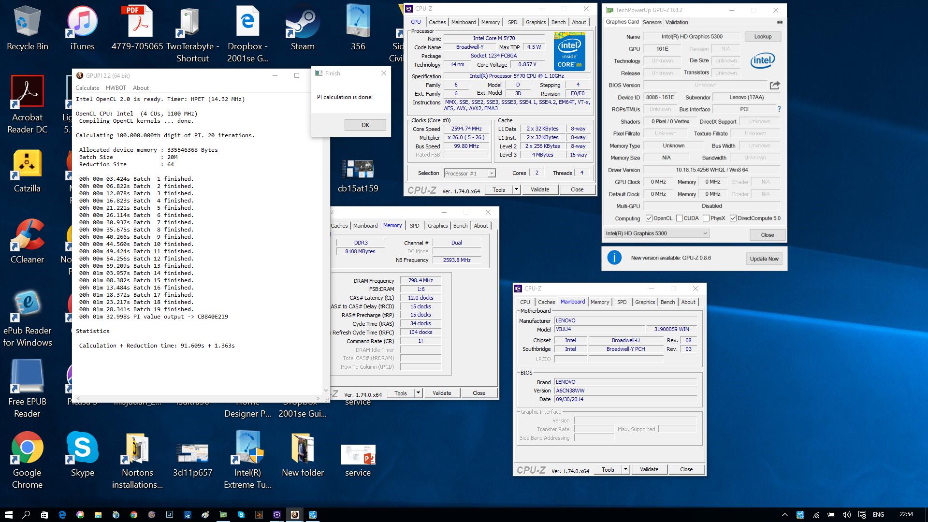This screenshot has width=928, height=522.
Task: Click the ENG language indicator
Action: click(x=878, y=515)
